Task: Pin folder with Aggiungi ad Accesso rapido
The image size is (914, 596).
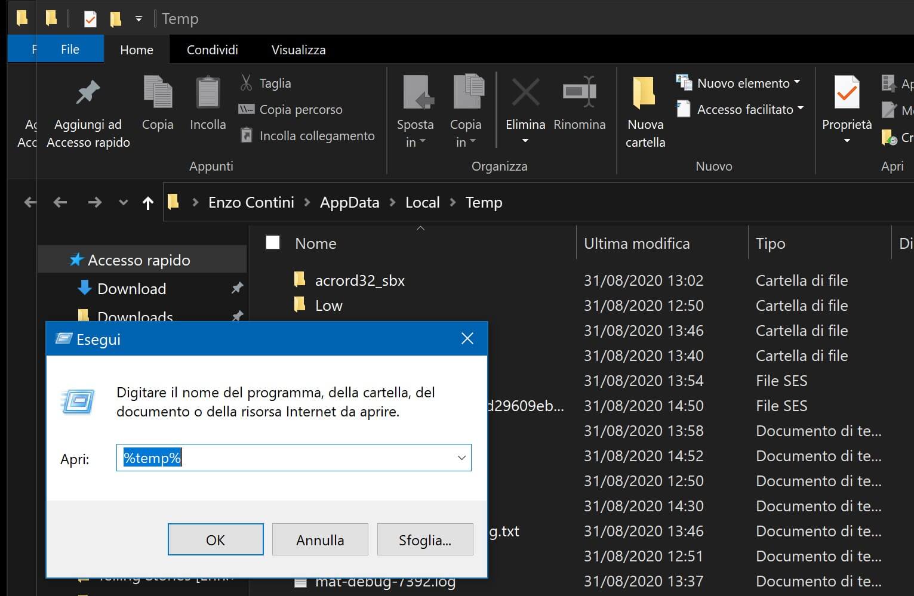Action: pyautogui.click(x=88, y=93)
